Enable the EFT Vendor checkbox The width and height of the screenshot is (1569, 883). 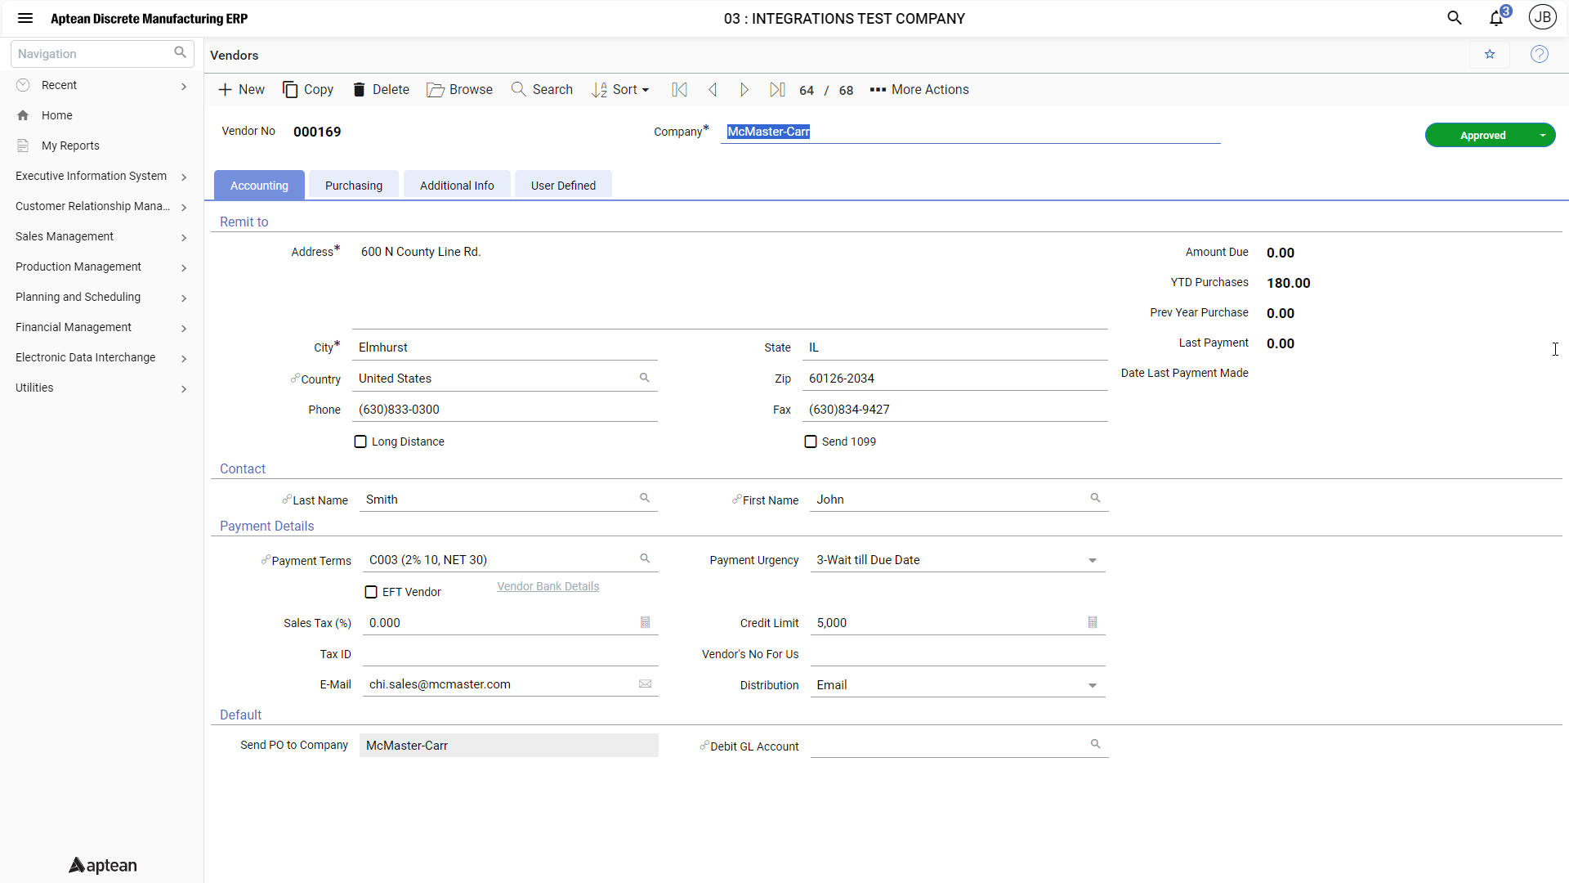click(371, 591)
